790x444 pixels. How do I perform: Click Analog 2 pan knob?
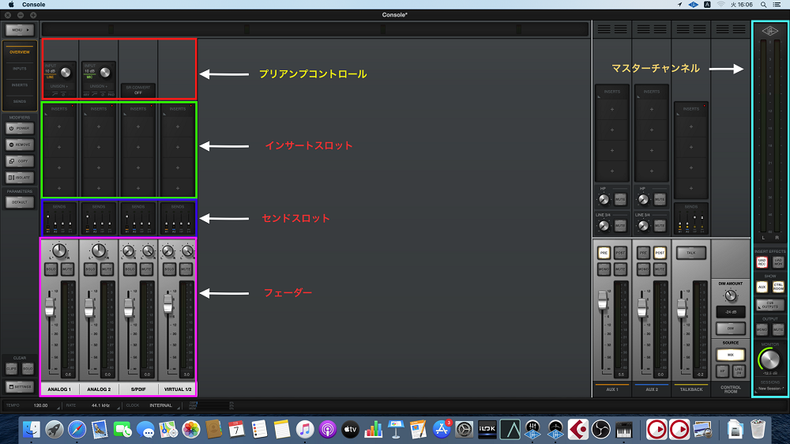coord(99,250)
